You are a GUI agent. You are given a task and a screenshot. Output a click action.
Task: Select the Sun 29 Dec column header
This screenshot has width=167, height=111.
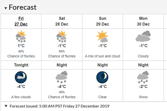pos(102,21)
